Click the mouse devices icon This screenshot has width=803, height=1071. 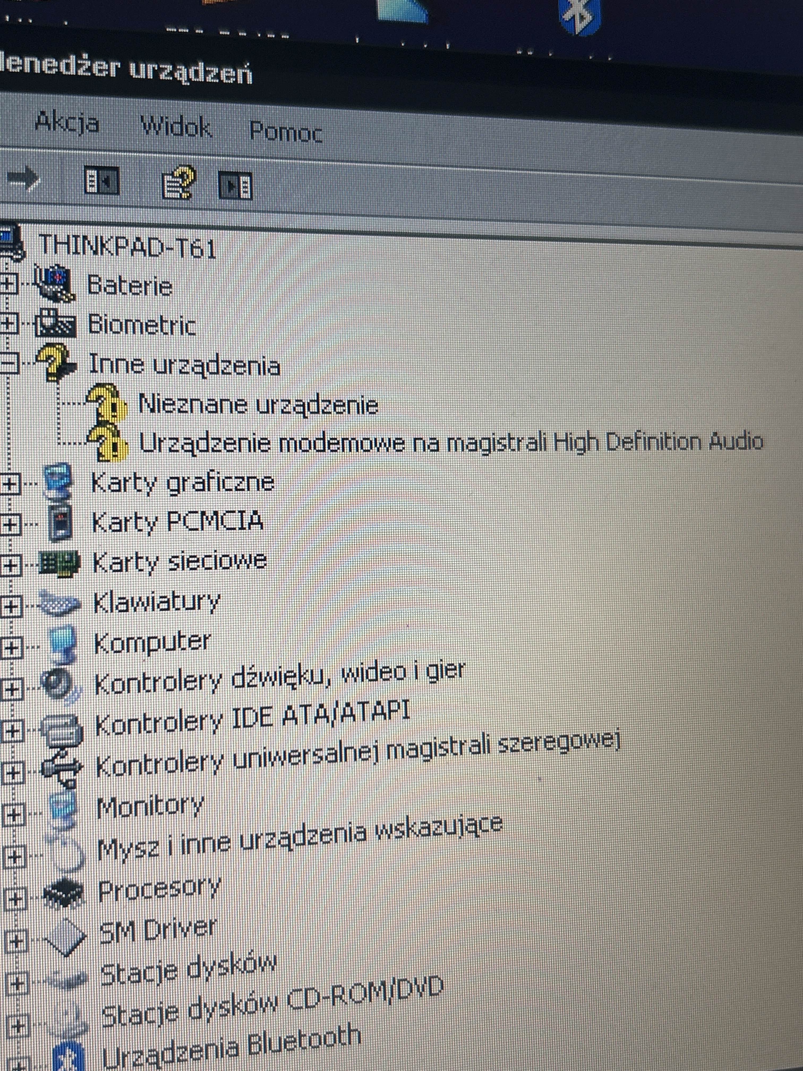67,854
